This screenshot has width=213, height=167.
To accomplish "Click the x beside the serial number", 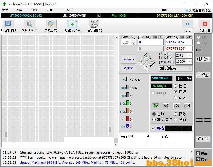I will click(99, 16).
